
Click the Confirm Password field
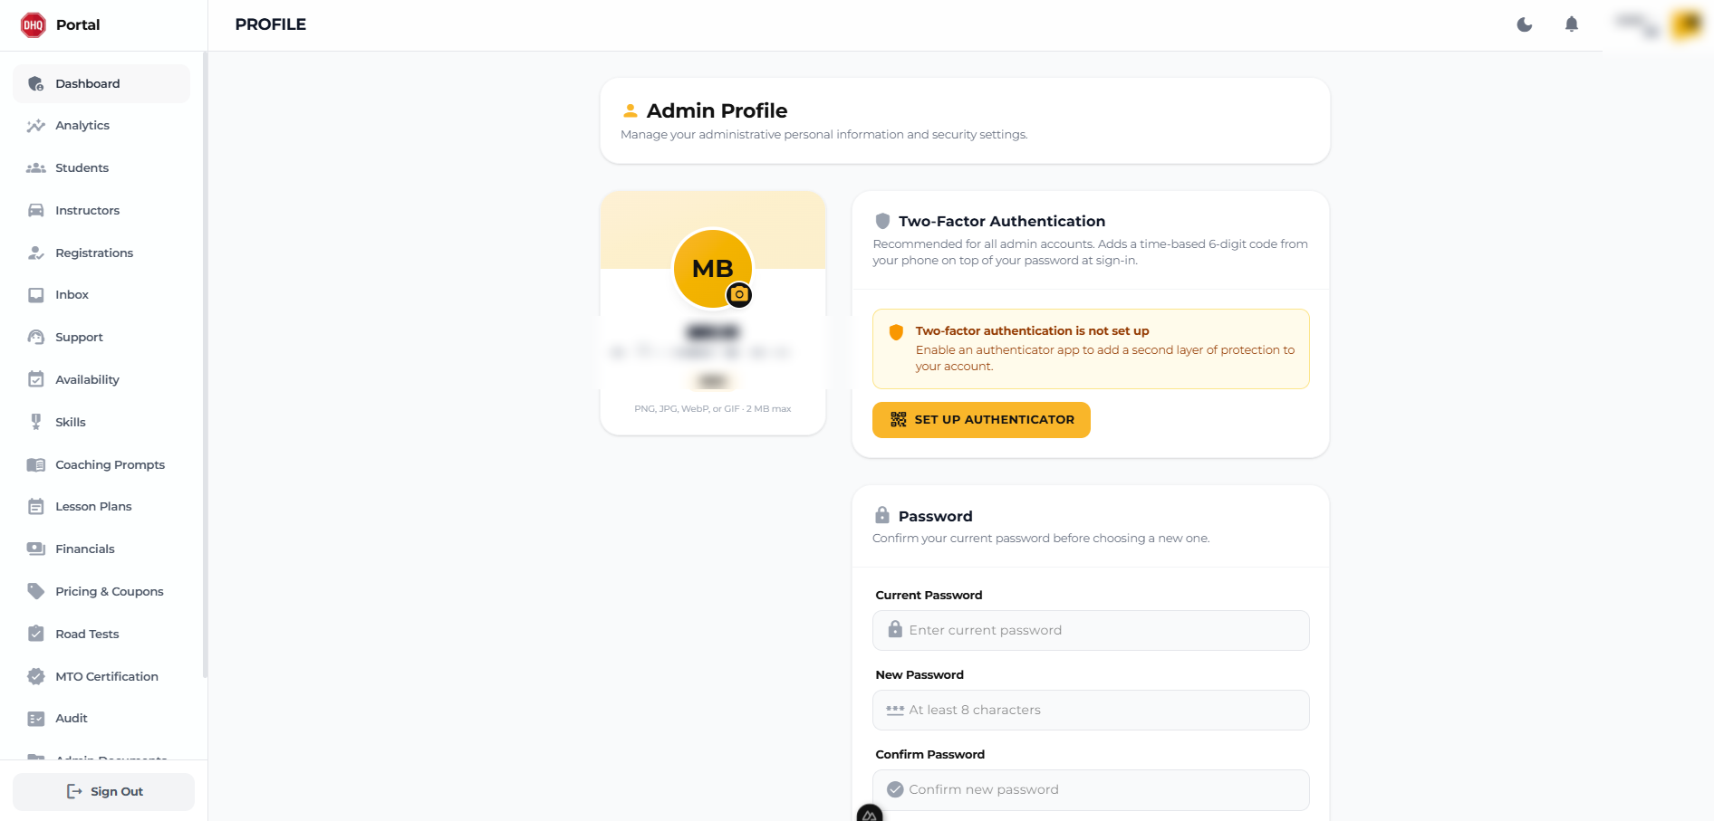1091,789
